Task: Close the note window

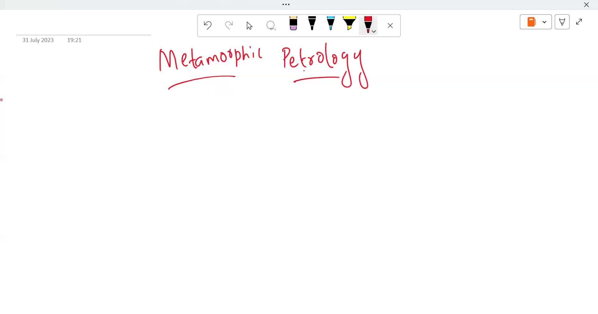Action: point(586,5)
